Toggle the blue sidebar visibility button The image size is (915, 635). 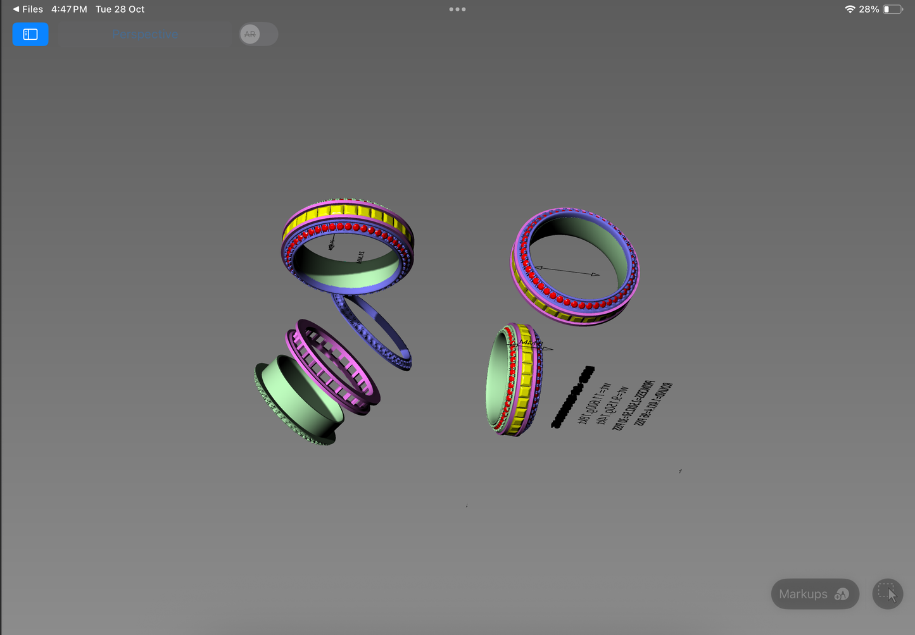point(30,34)
